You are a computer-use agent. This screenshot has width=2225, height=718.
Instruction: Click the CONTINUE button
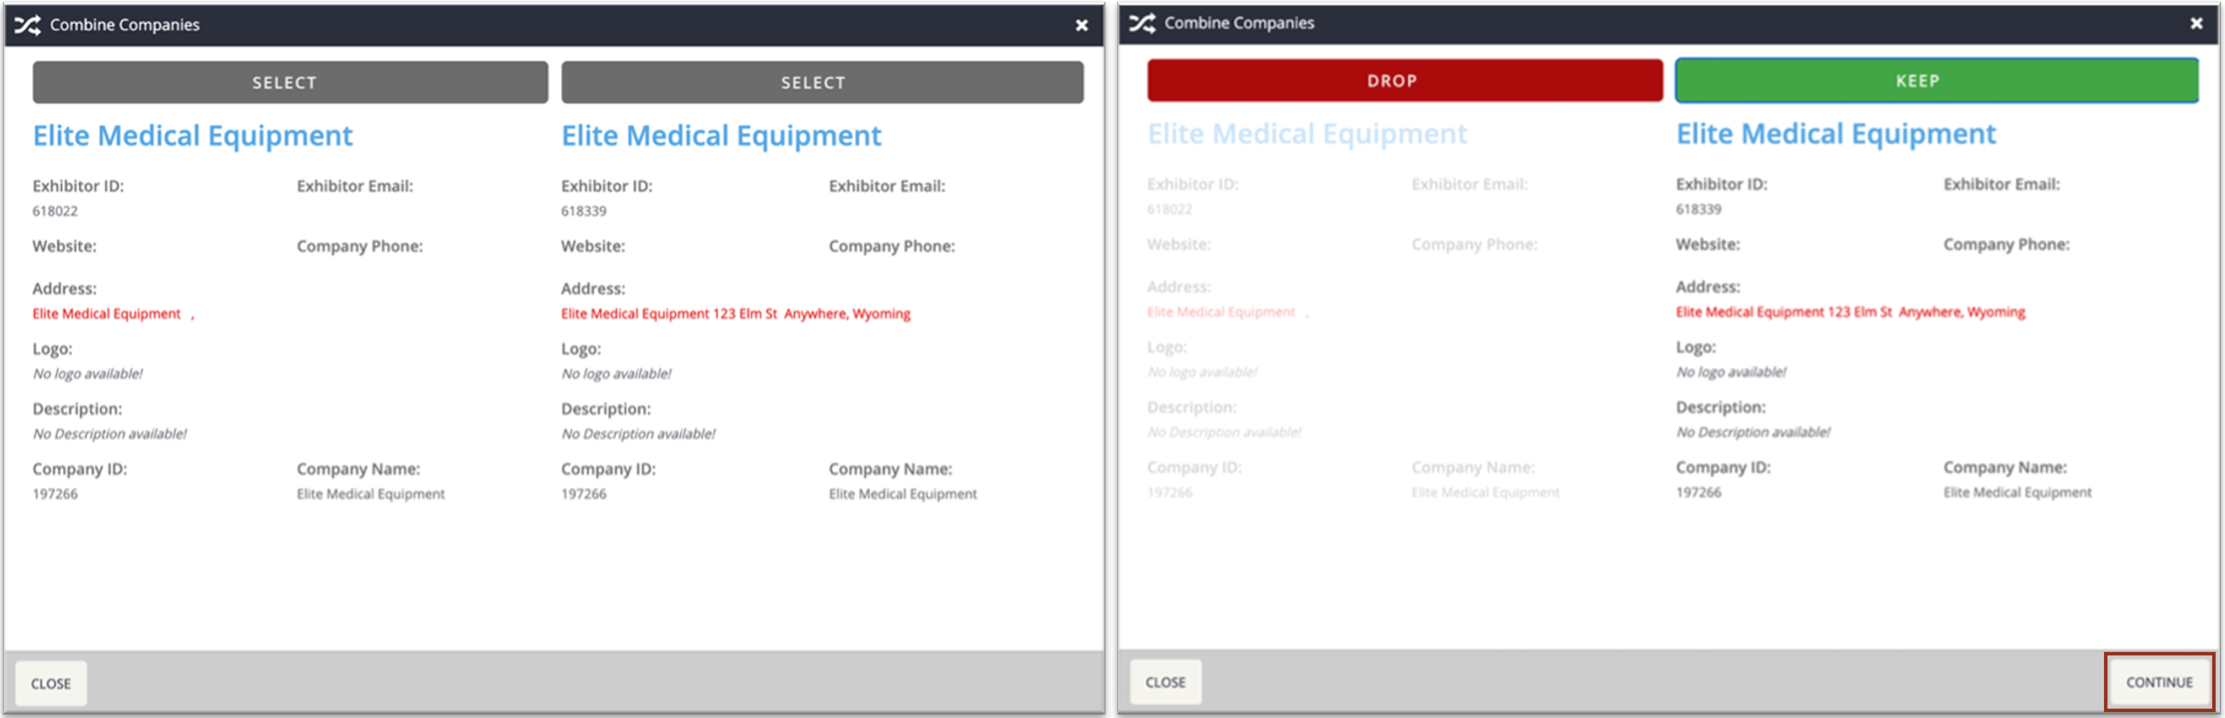pyautogui.click(x=2158, y=682)
